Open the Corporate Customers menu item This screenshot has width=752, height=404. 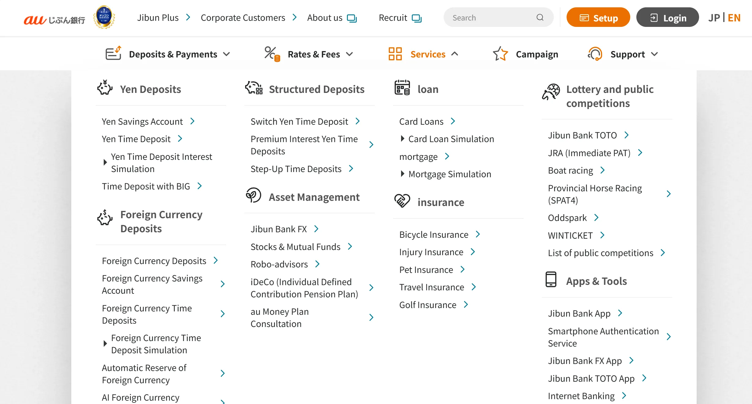pos(243,18)
